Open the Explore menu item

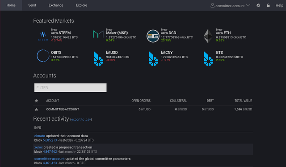(x=81, y=5)
